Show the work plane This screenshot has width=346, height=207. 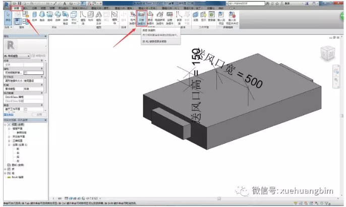click(x=203, y=17)
